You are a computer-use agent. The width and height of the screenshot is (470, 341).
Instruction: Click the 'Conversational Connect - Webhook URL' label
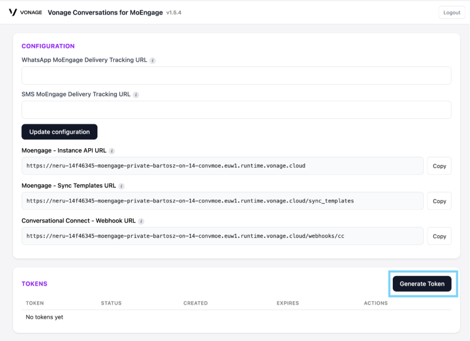[78, 220]
